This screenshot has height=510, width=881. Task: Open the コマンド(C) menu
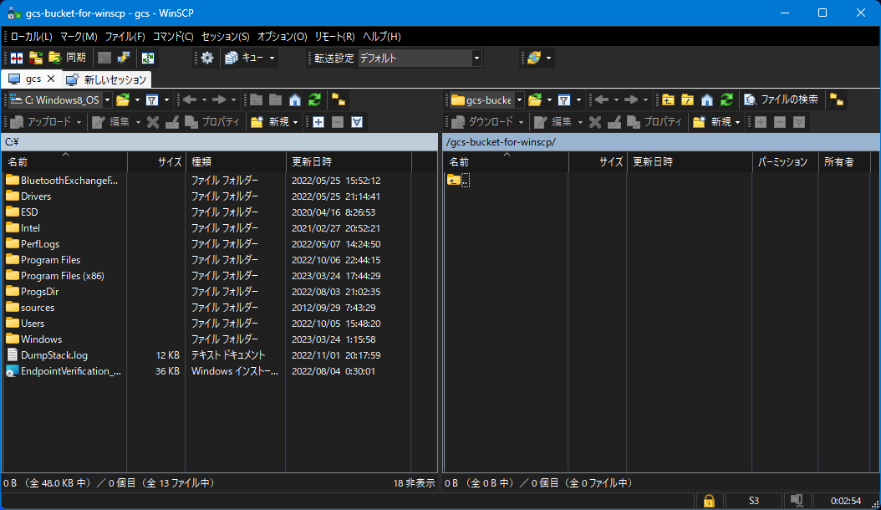pos(173,37)
